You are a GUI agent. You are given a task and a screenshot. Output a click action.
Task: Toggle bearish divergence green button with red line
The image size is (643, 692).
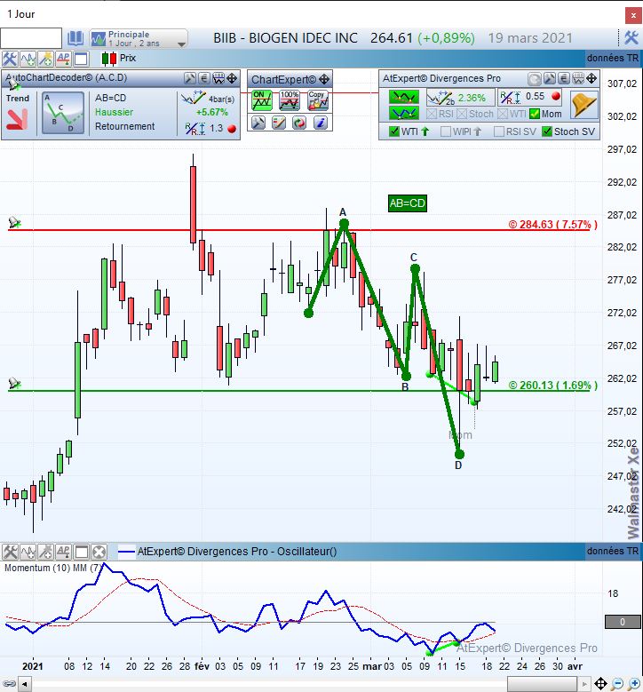[404, 97]
